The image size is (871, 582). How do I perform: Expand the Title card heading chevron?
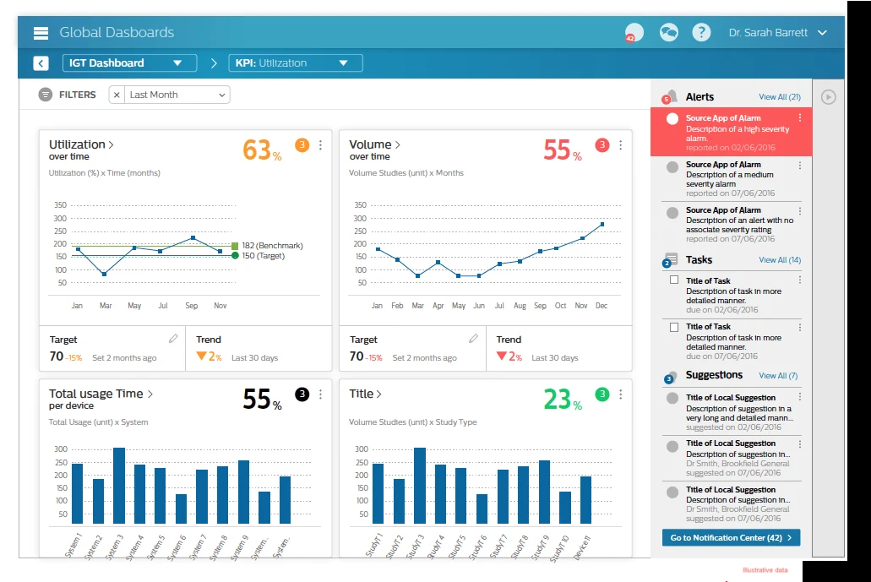click(378, 394)
